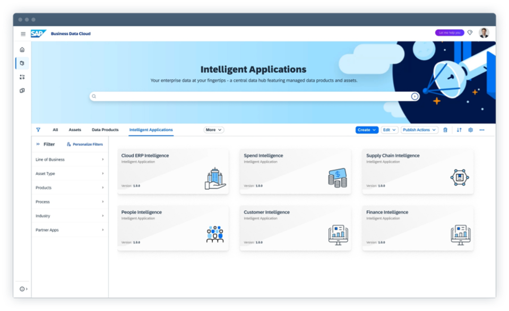The height and width of the screenshot is (311, 509).
Task: Open the hamburger navigation menu
Action: (x=23, y=34)
